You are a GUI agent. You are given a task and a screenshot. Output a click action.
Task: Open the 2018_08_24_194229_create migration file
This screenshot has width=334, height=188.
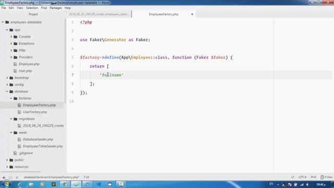(x=43, y=125)
